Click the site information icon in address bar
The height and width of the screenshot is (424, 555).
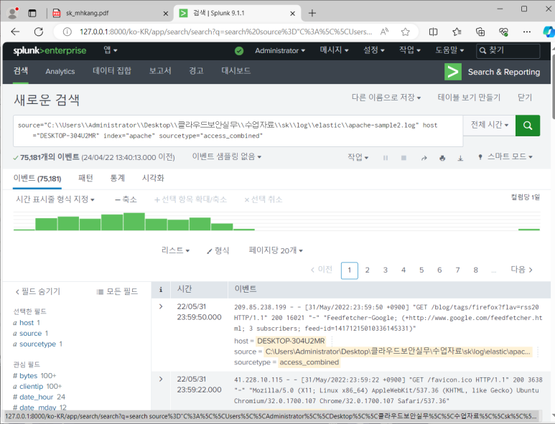click(x=67, y=32)
